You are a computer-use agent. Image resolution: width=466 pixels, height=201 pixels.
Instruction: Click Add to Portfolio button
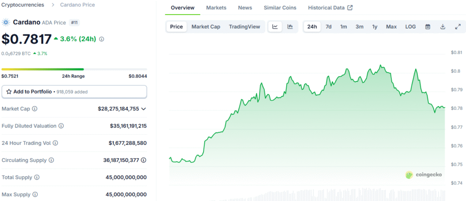[x=74, y=92]
